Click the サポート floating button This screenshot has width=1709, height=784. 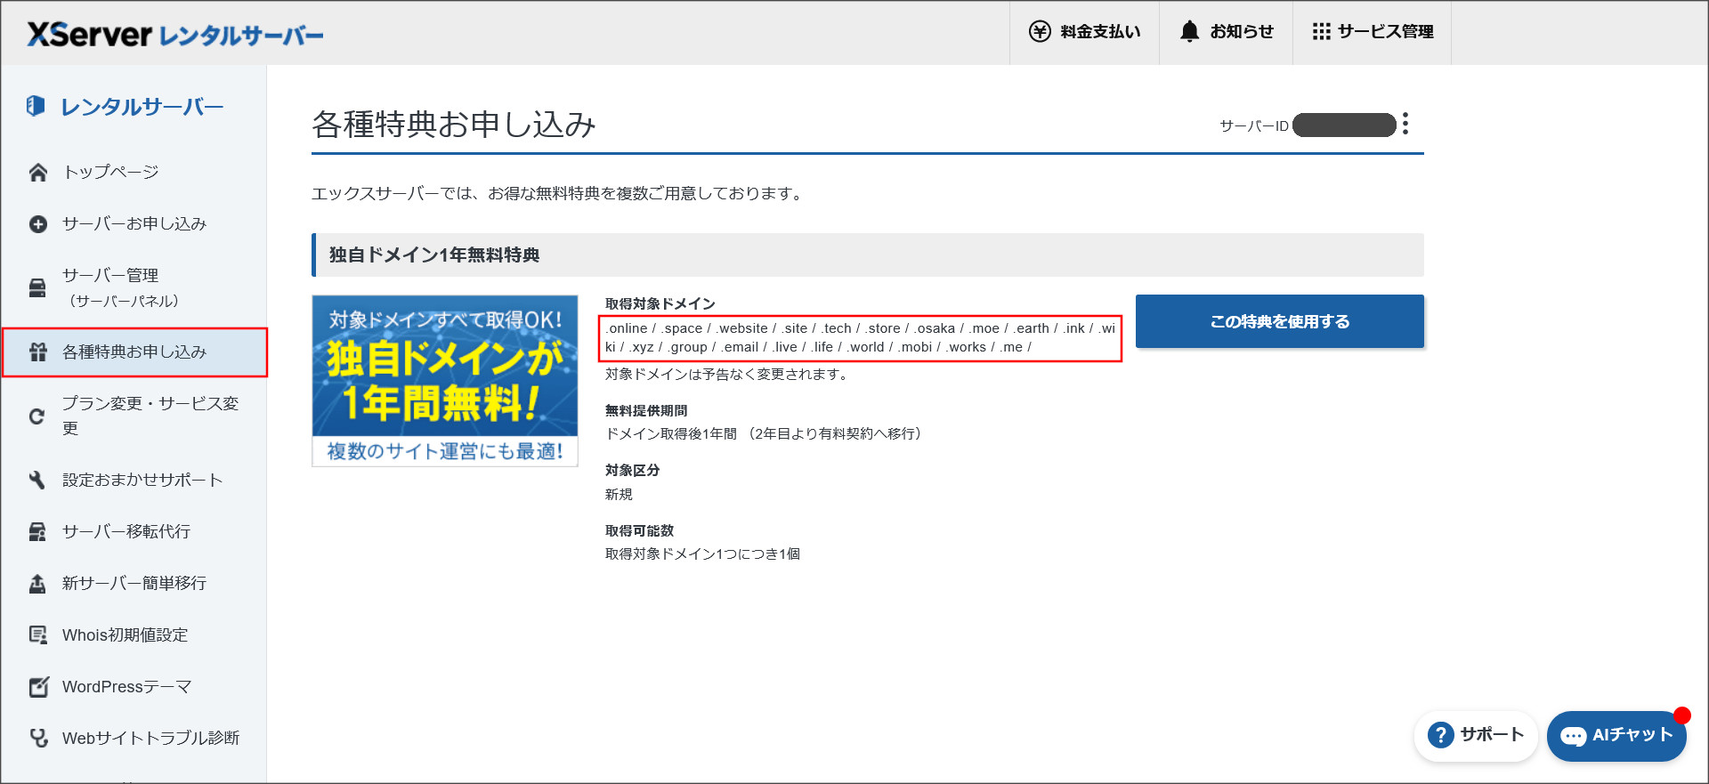click(x=1476, y=736)
